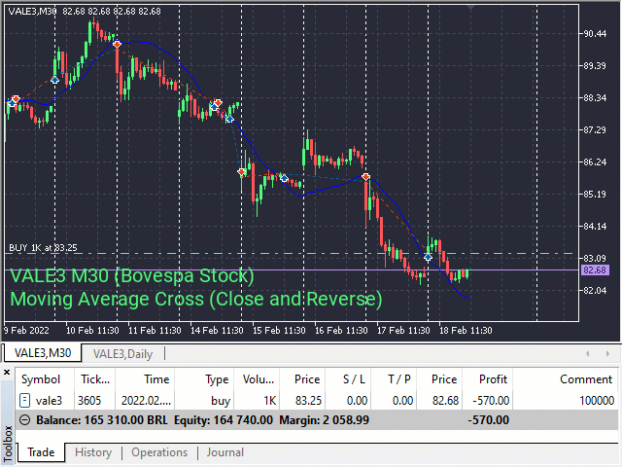Click the VALE3,M30 chart title text
622x467 pixels.
click(32, 11)
